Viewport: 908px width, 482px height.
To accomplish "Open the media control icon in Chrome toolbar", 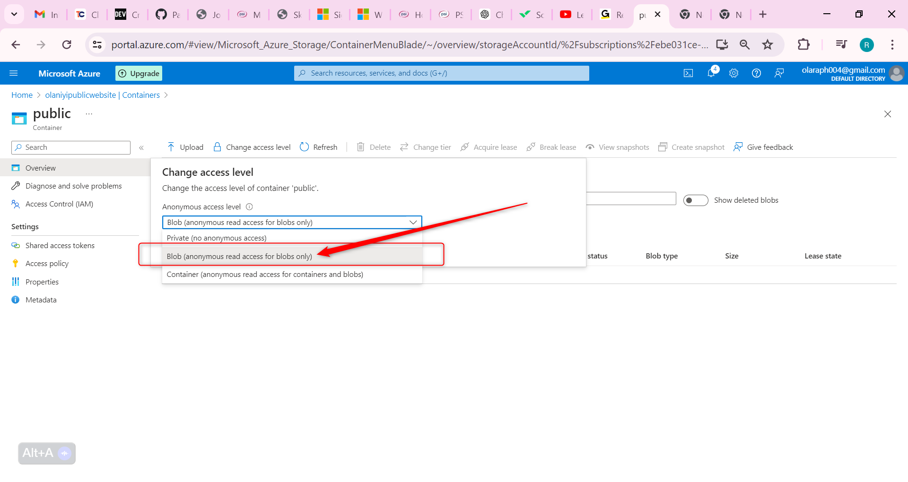I will [x=841, y=45].
